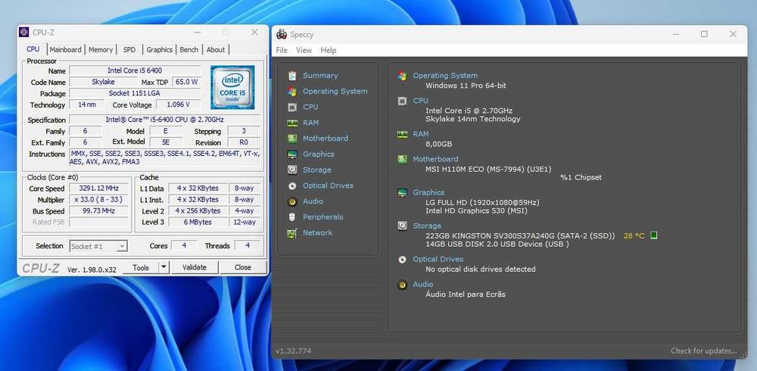Click the Speccy version v1.32.774 text

294,351
